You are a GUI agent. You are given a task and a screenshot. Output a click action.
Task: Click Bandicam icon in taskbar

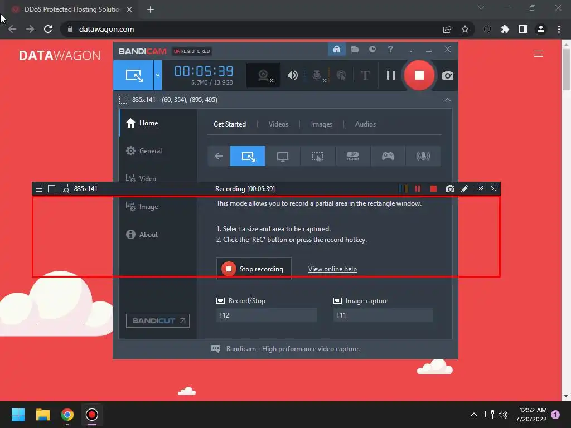92,415
